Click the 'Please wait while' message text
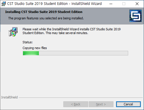Image resolution: width=144 pixels, height=110 pixels. coord(71,31)
